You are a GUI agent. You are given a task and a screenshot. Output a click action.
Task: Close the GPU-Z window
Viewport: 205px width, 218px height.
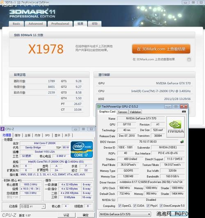click(x=184, y=106)
